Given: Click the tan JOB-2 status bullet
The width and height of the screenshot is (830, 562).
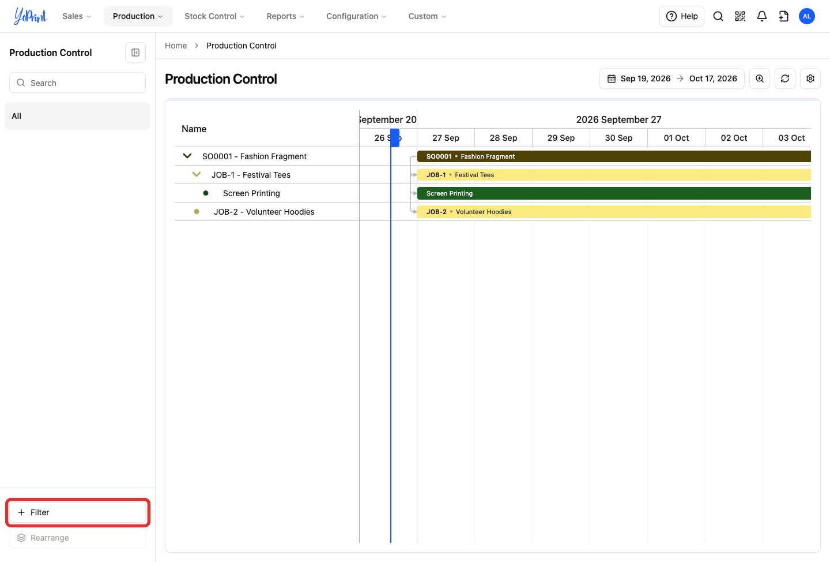Looking at the screenshot, I should [x=197, y=212].
